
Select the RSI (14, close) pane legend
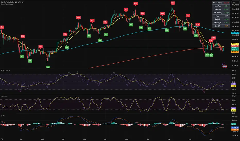[5, 70]
